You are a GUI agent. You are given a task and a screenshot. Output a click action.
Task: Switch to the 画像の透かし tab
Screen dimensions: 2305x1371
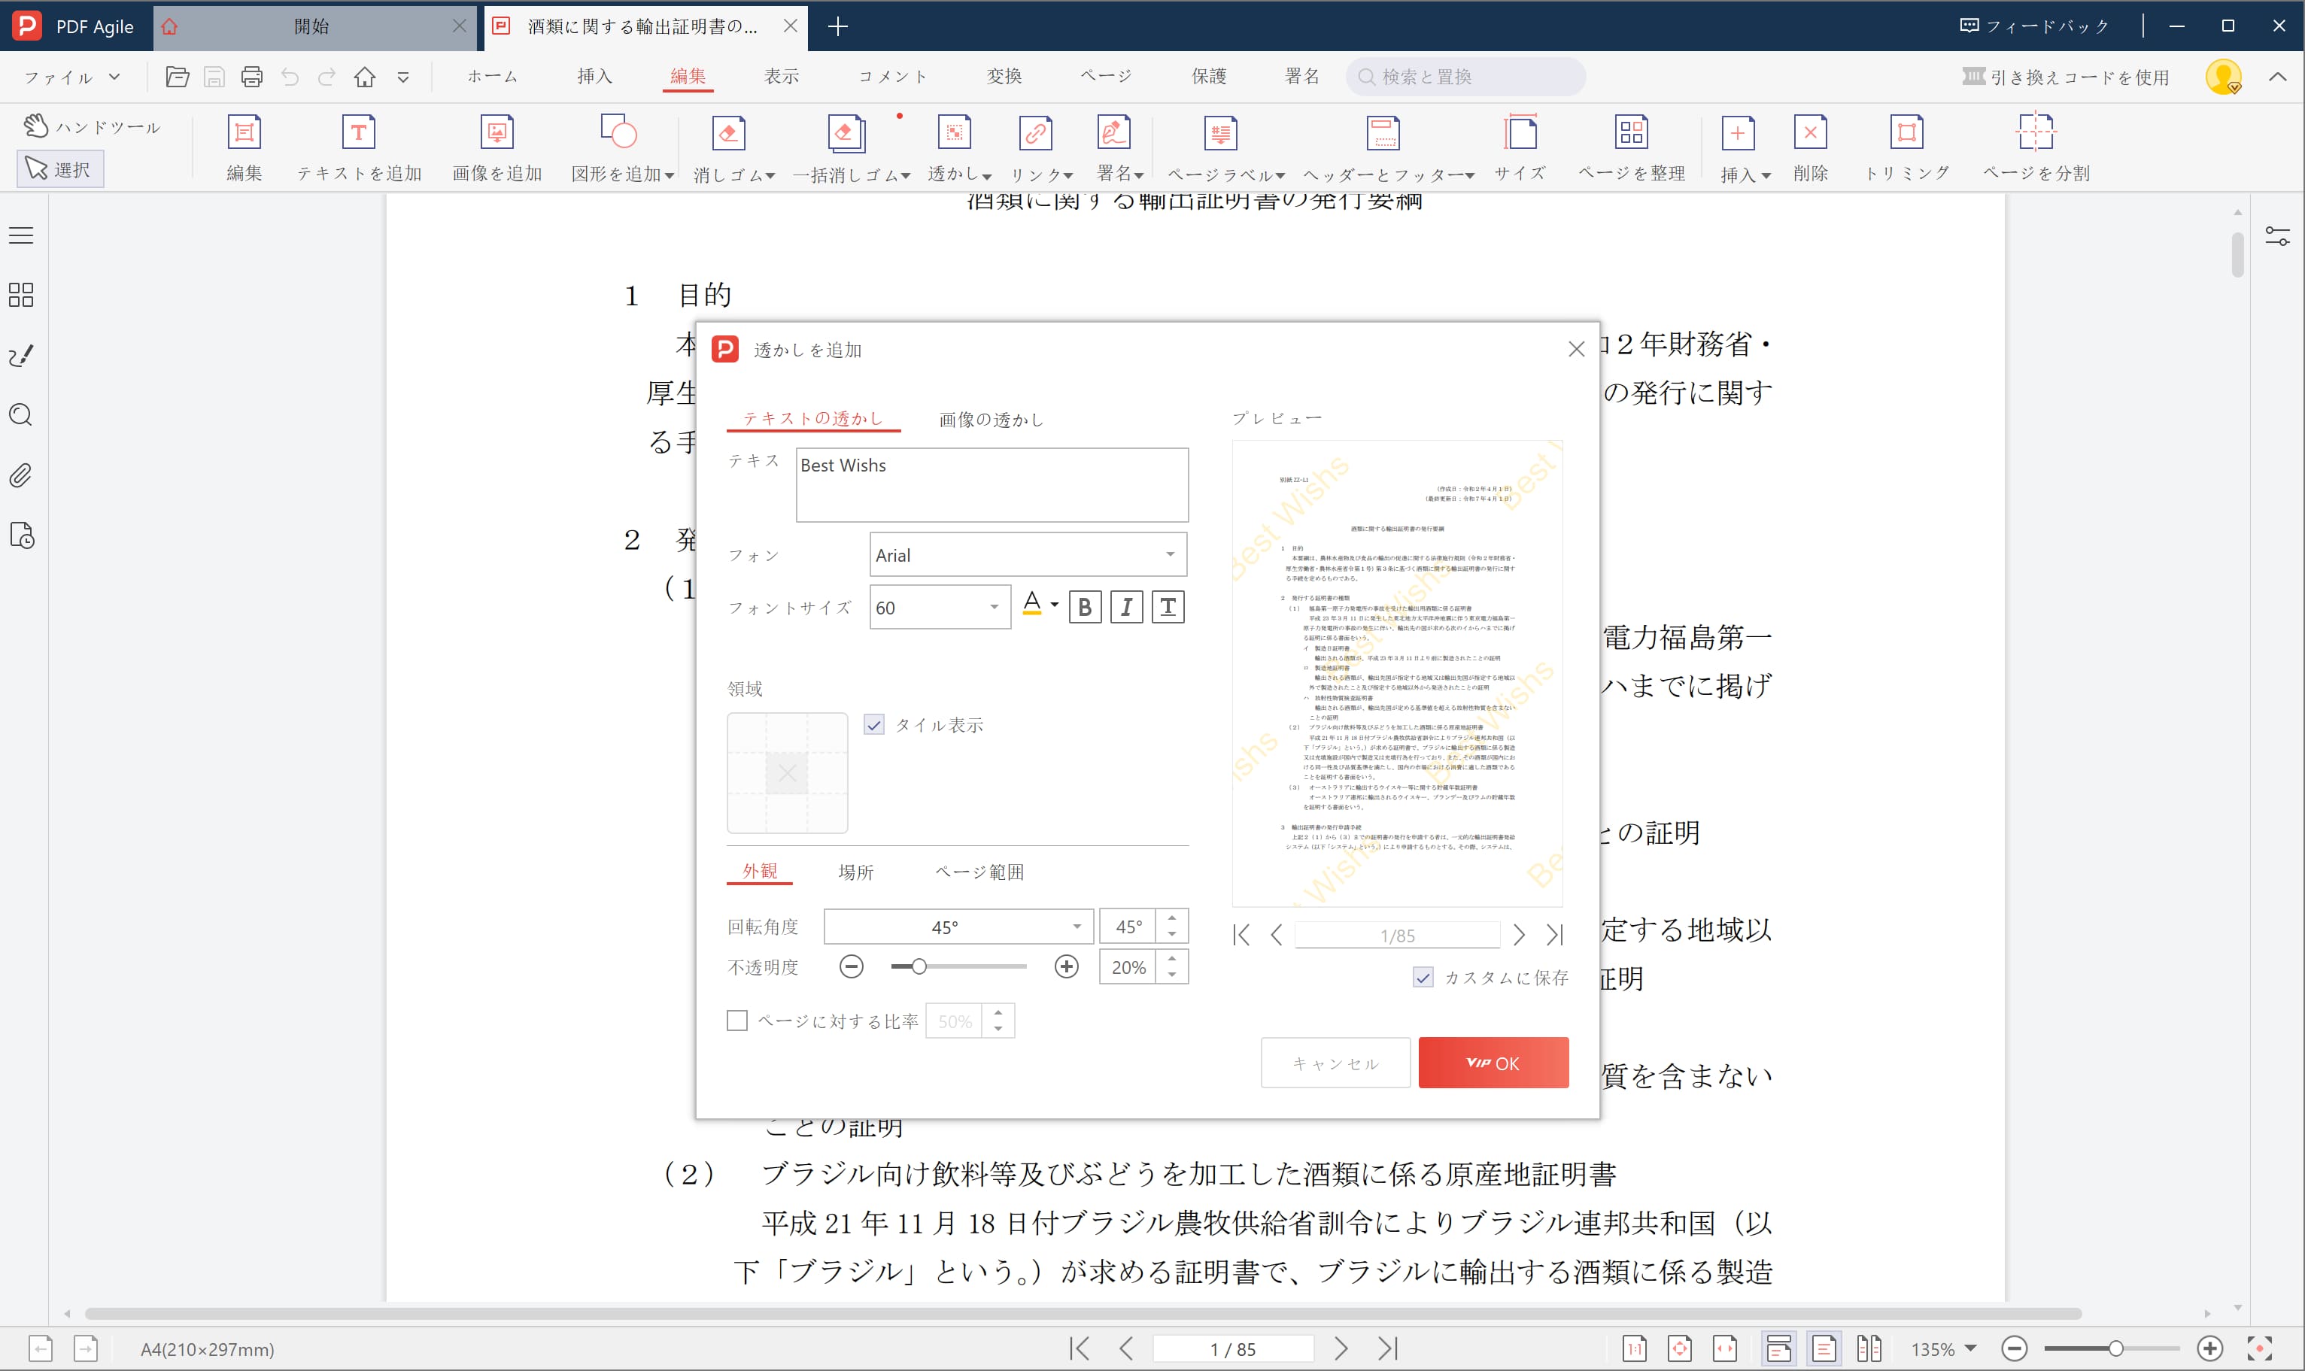click(x=990, y=420)
